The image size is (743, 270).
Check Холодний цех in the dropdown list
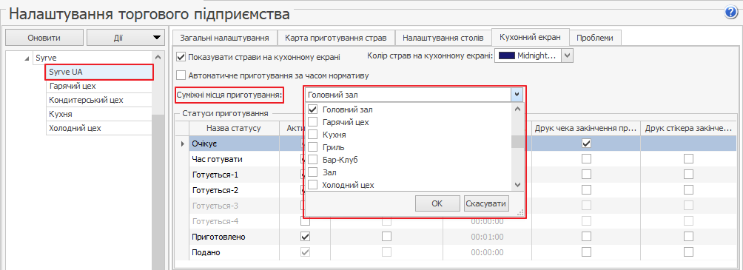[x=312, y=185]
